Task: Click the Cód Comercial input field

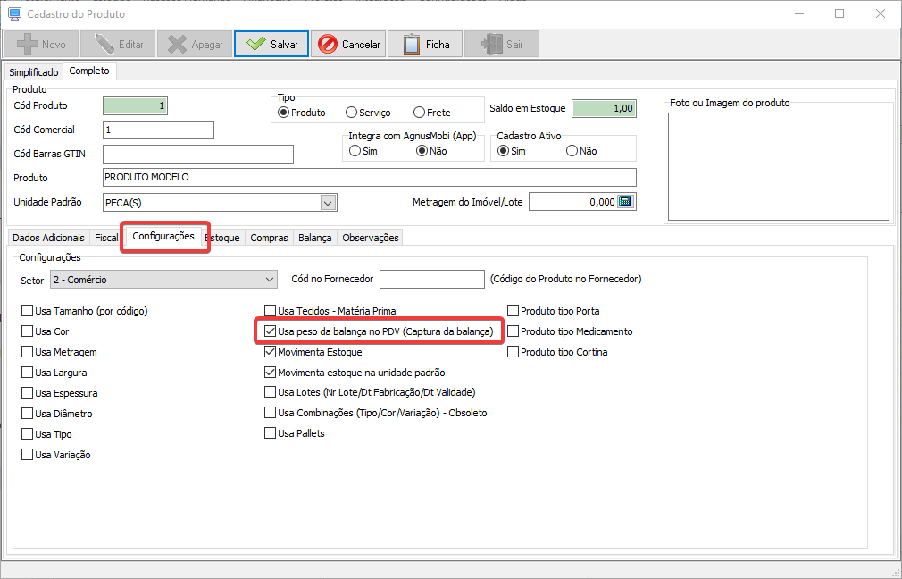Action: pos(158,130)
